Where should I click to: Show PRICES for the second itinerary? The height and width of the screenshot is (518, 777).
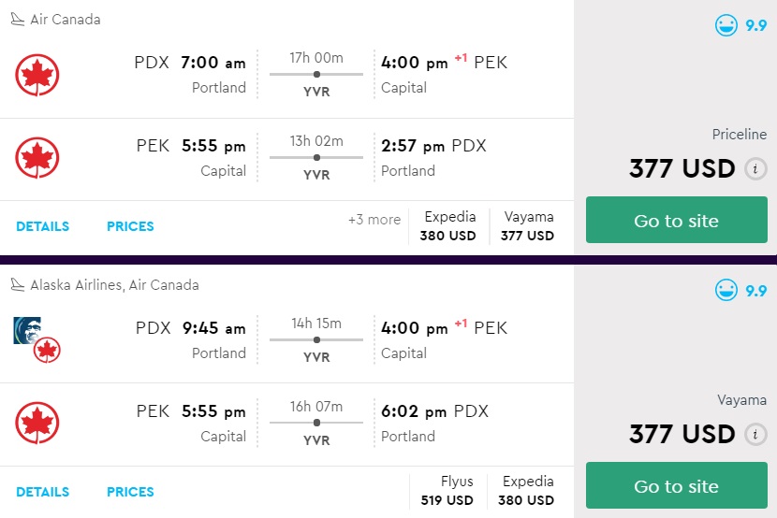[x=130, y=492]
